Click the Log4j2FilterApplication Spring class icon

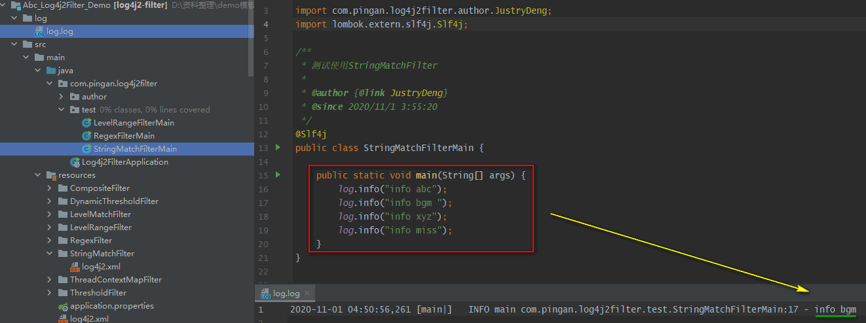pos(75,162)
